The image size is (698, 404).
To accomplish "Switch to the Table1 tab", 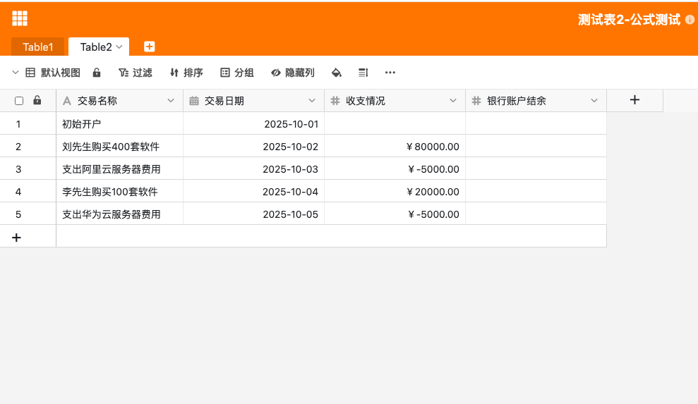I will coord(38,47).
